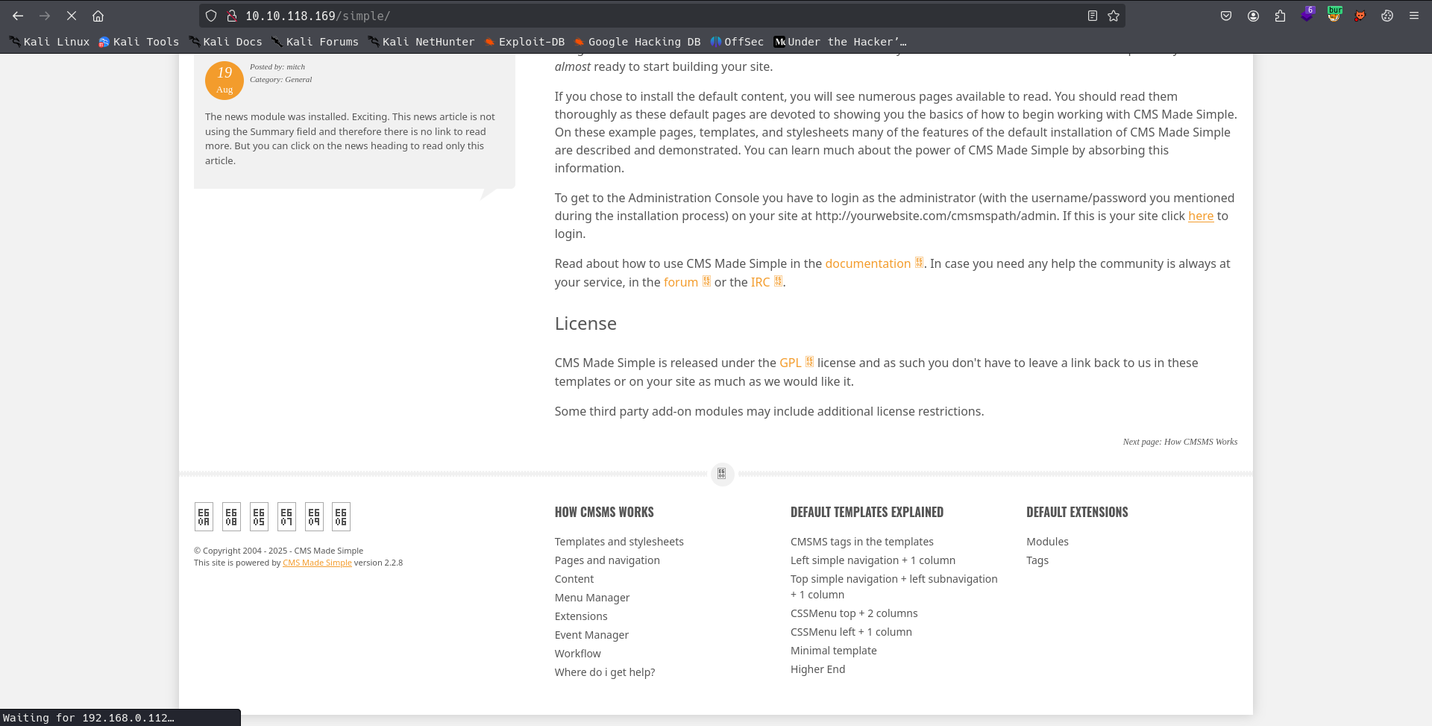Open the Kali NetHunter bookmark
Viewport: 1432px width, 726px height.
coord(421,42)
